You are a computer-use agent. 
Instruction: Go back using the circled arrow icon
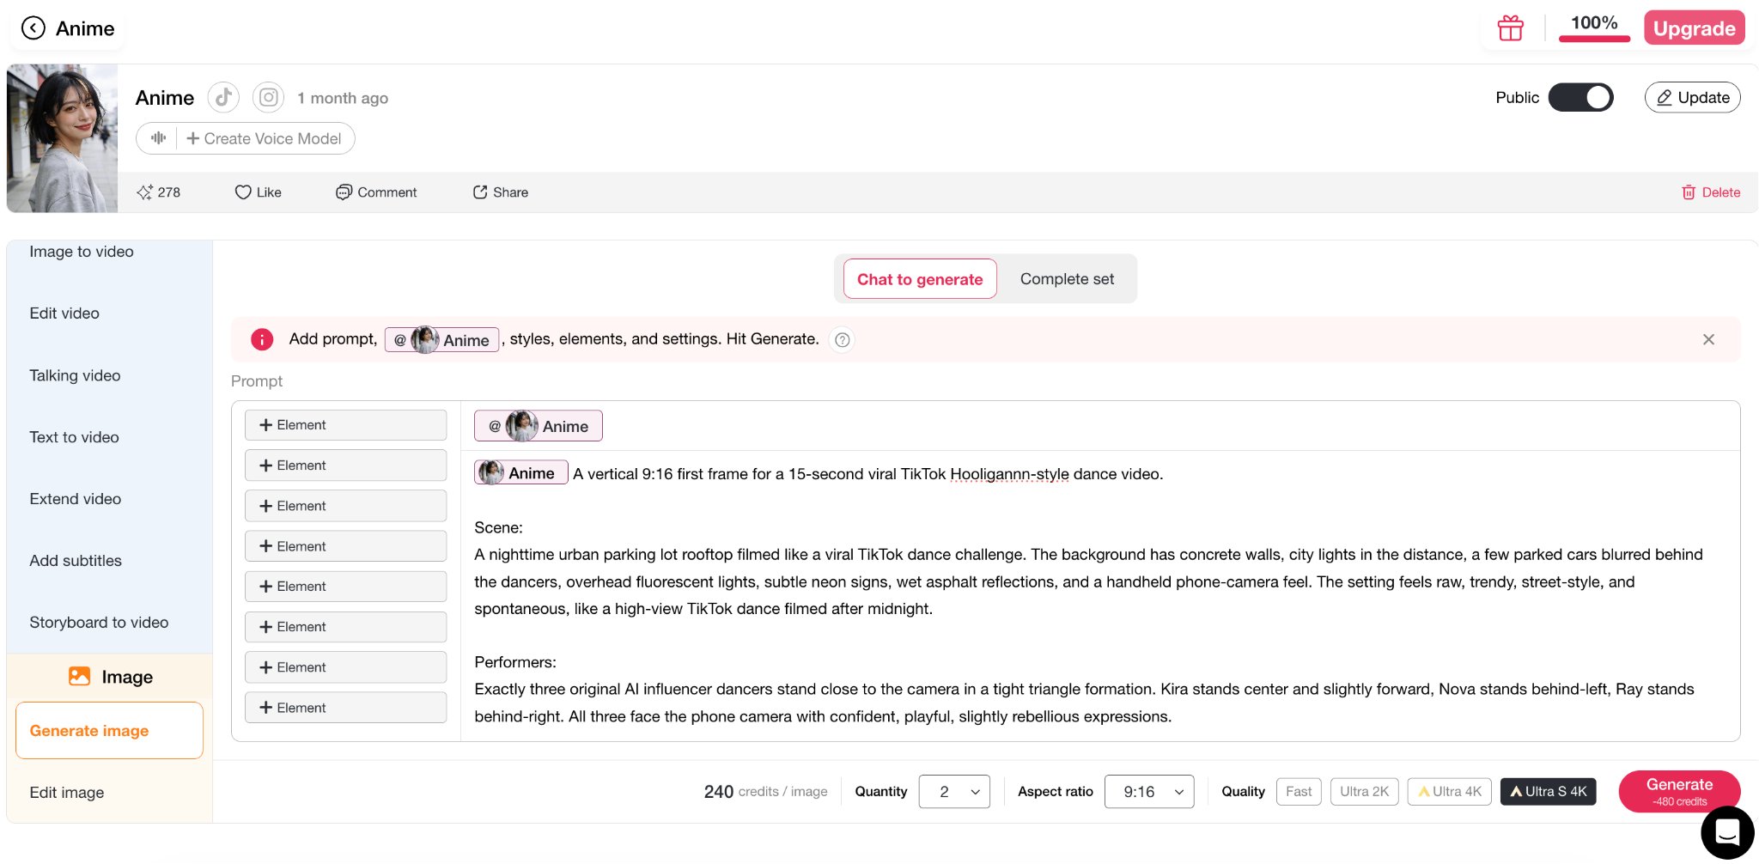click(x=33, y=28)
